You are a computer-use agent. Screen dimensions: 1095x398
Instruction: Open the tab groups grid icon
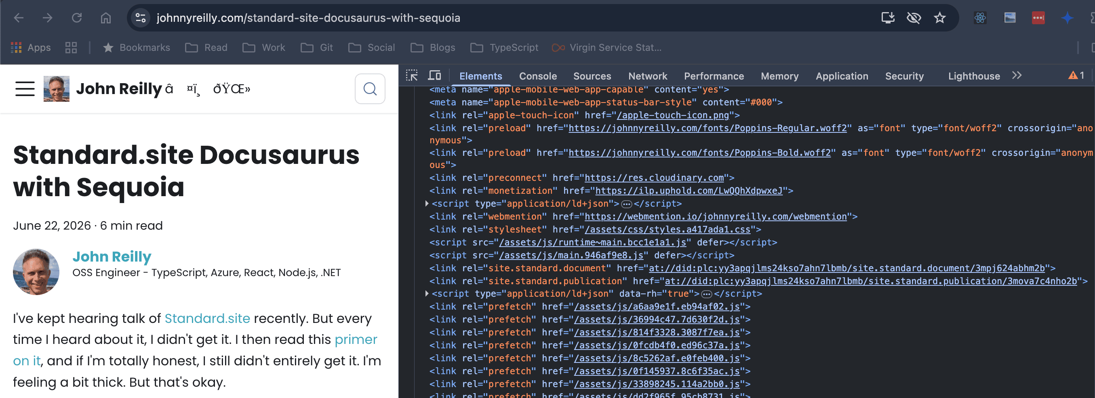click(x=71, y=48)
